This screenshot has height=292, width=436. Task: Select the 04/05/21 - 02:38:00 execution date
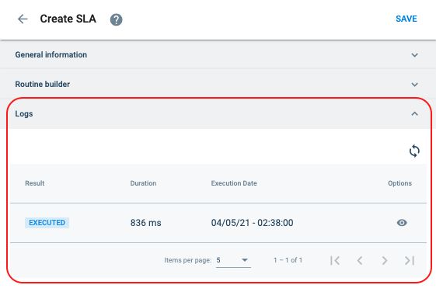pos(252,223)
